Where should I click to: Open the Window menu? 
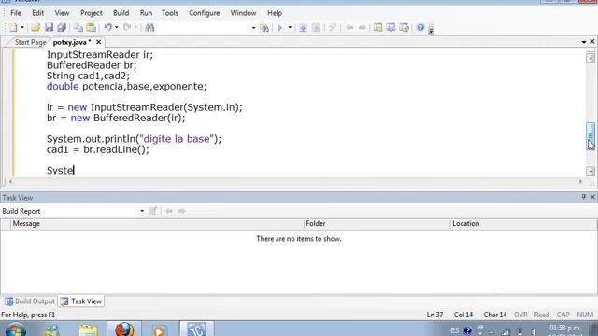(243, 13)
